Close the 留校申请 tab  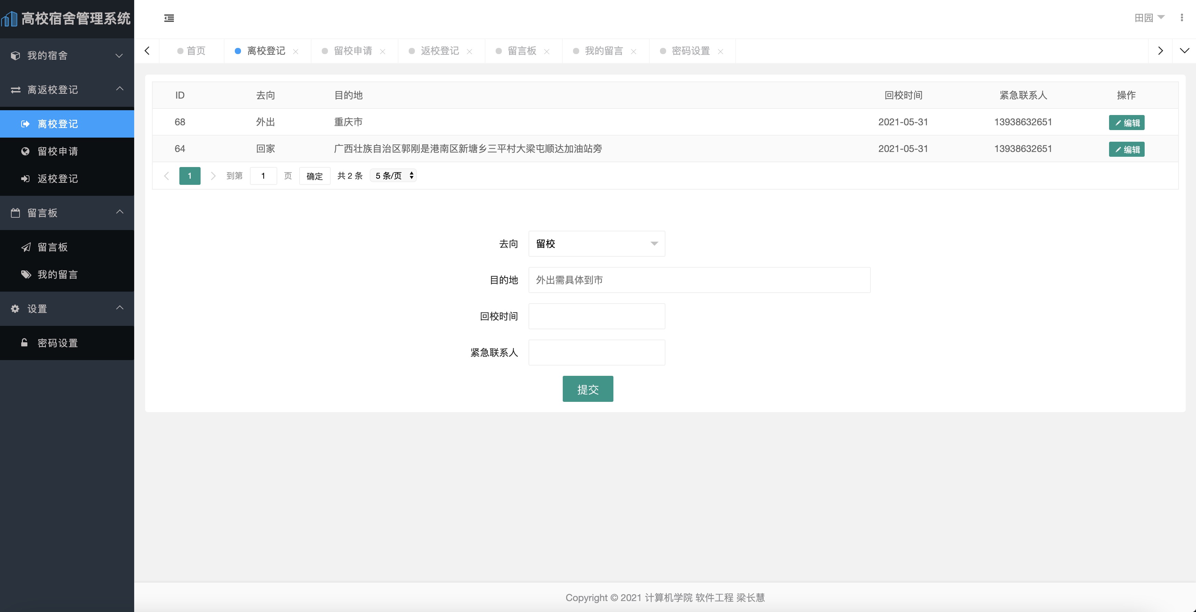[x=383, y=52]
